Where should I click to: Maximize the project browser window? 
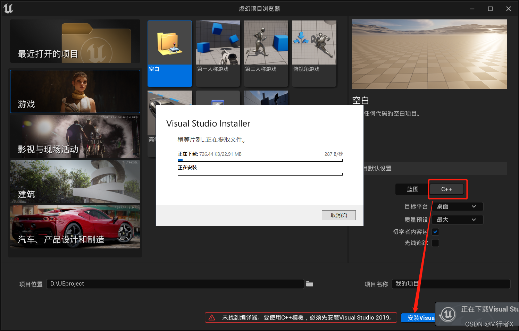tap(490, 9)
